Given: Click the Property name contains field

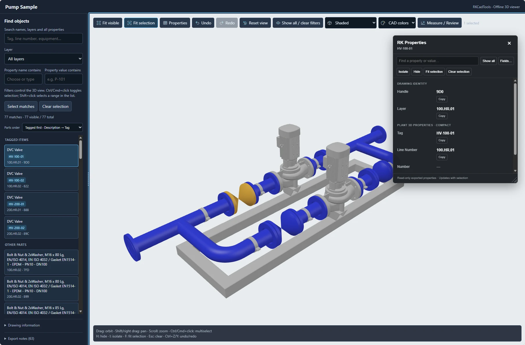Looking at the screenshot, I should (23, 79).
